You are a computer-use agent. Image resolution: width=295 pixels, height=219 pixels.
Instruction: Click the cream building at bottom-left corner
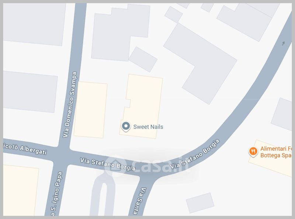pyautogui.click(x=21, y=190)
